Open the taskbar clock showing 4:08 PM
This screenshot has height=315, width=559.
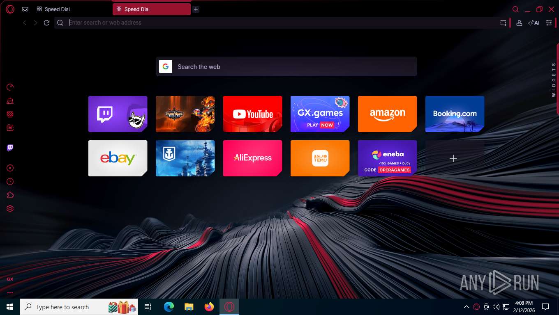click(x=524, y=307)
